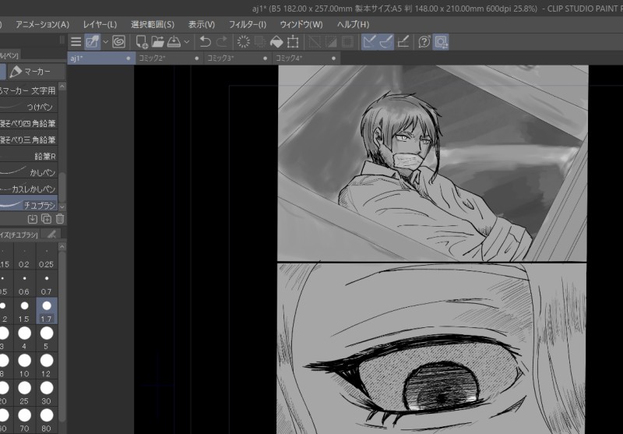Select brush size 4
The image size is (623, 434).
pos(24,339)
